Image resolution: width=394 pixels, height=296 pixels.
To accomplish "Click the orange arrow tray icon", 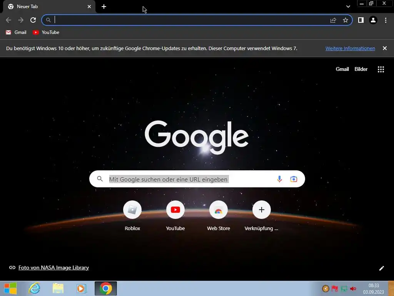I will (x=326, y=288).
